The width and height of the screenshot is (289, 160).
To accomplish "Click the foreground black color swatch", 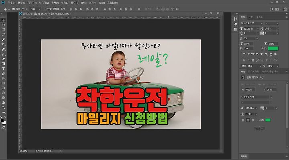I will coord(2,121).
